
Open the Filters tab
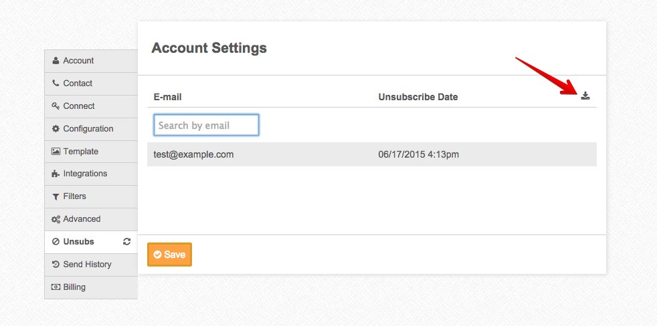74,196
